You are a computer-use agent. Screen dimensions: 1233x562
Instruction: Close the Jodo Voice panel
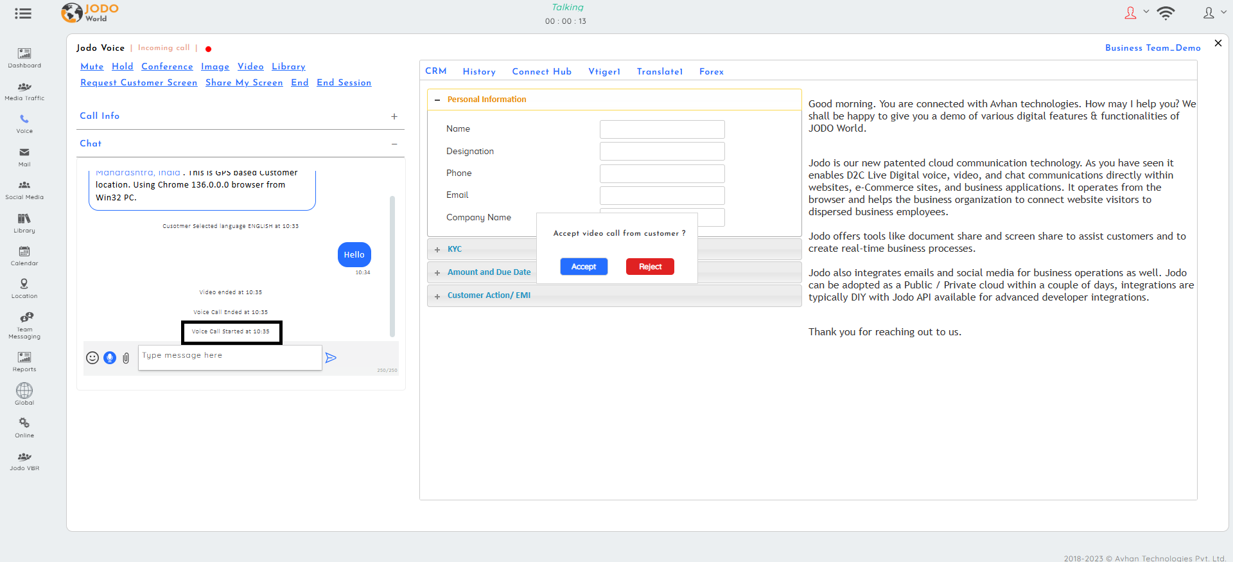click(1218, 43)
